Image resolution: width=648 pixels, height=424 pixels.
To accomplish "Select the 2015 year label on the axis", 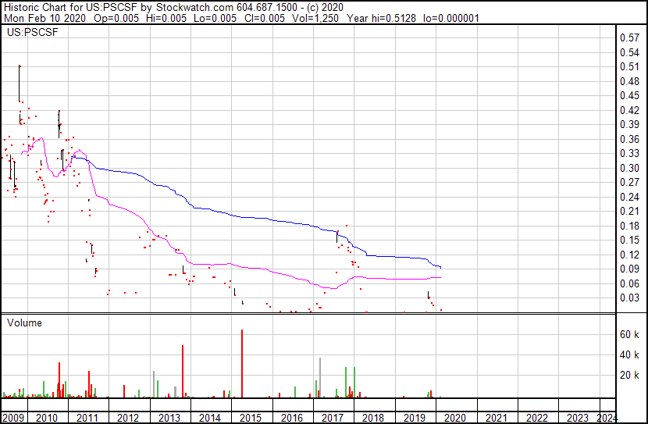I will [251, 418].
